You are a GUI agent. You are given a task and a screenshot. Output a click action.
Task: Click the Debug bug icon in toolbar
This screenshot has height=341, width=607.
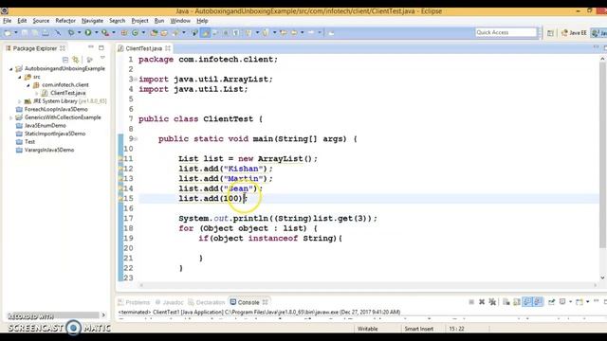tap(71, 33)
